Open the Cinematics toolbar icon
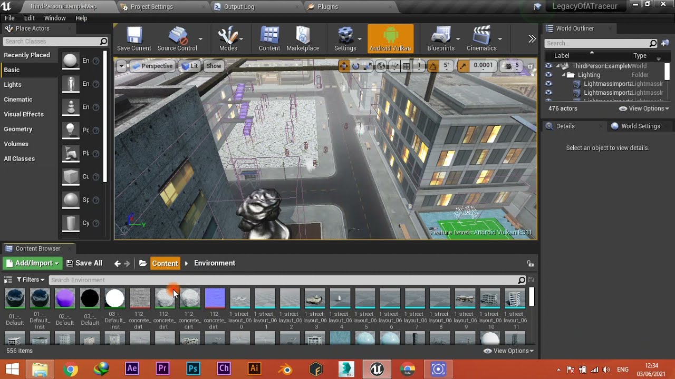675x379 pixels. pos(481,39)
